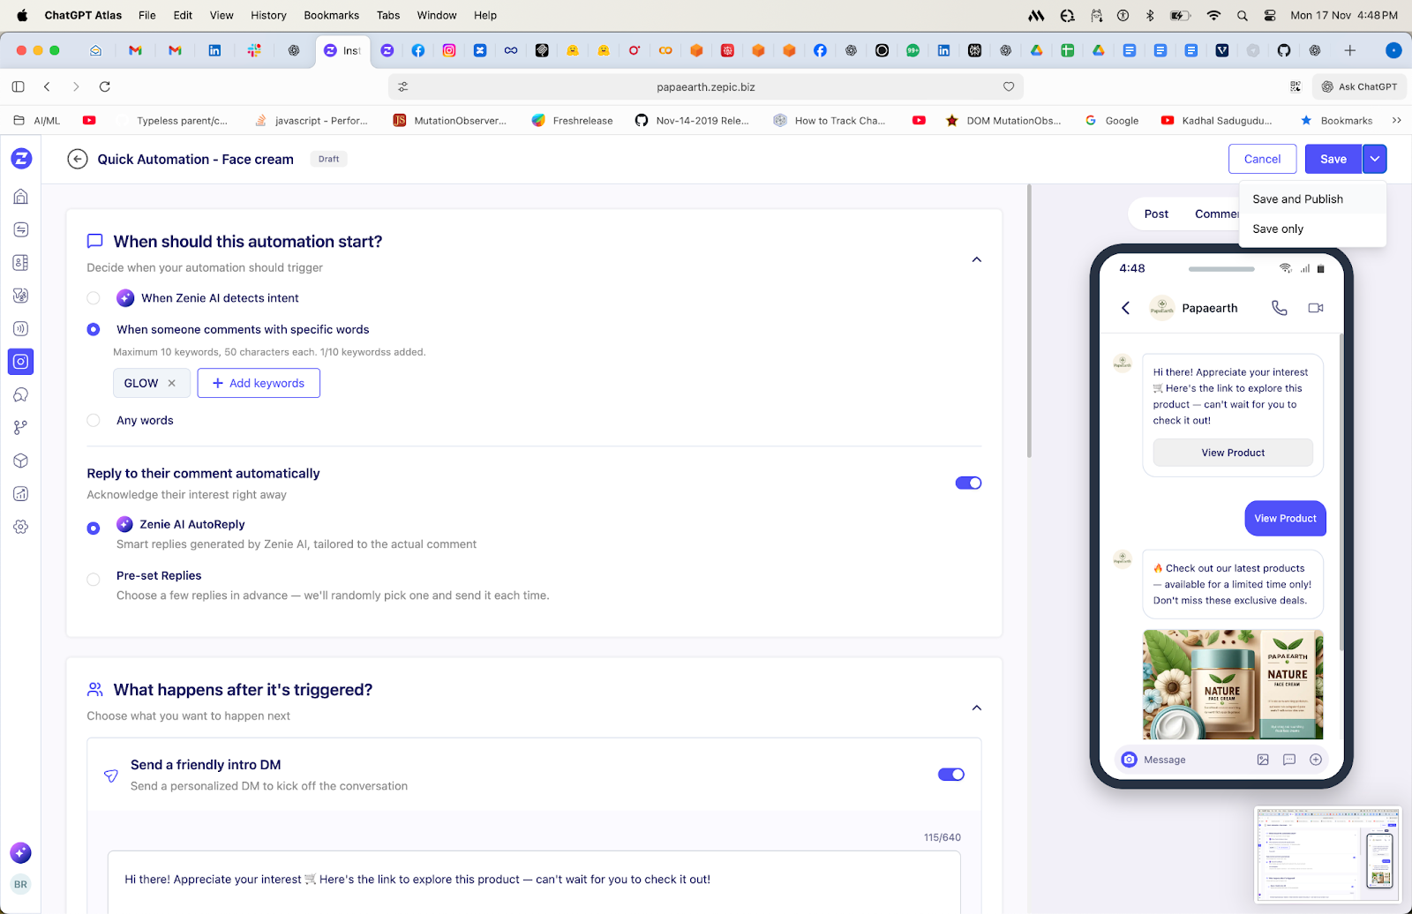Open the Instagram section in left sidebar
Image resolution: width=1412 pixels, height=914 pixels.
coord(21,362)
